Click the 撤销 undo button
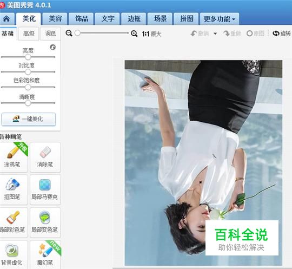This screenshot has height=269, width=292. coord(200,34)
